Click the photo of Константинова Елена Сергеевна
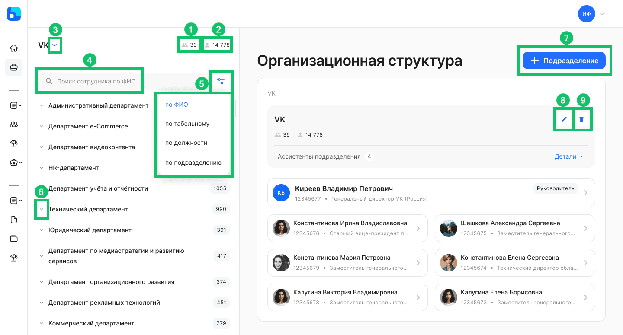 click(449, 263)
